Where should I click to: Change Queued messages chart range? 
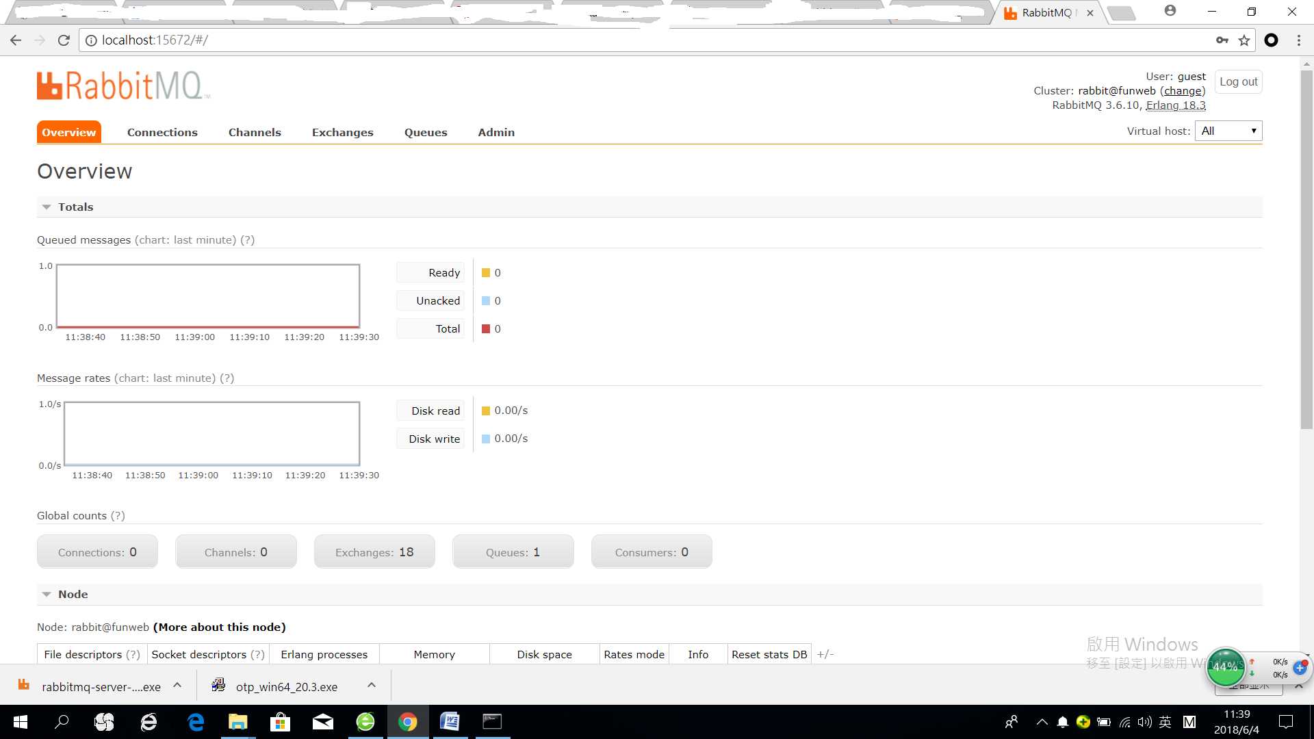185,240
